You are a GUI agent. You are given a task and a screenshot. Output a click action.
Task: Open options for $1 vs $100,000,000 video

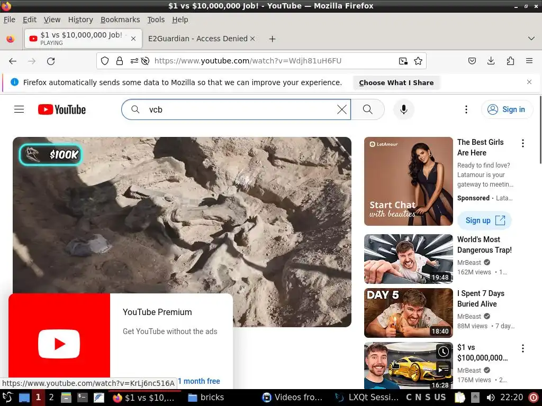tap(523, 348)
